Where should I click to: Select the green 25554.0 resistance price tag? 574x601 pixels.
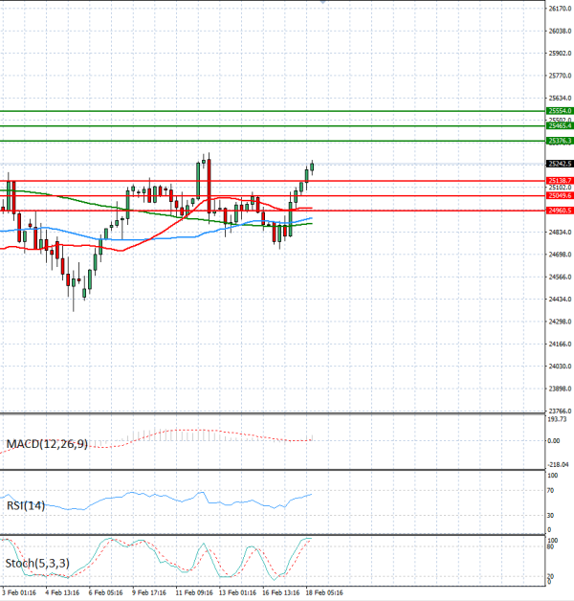coord(559,111)
